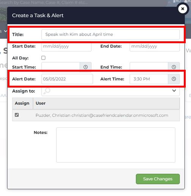191x196 pixels.
Task: Click the search magnifier in Assign to
Action: 47,91
